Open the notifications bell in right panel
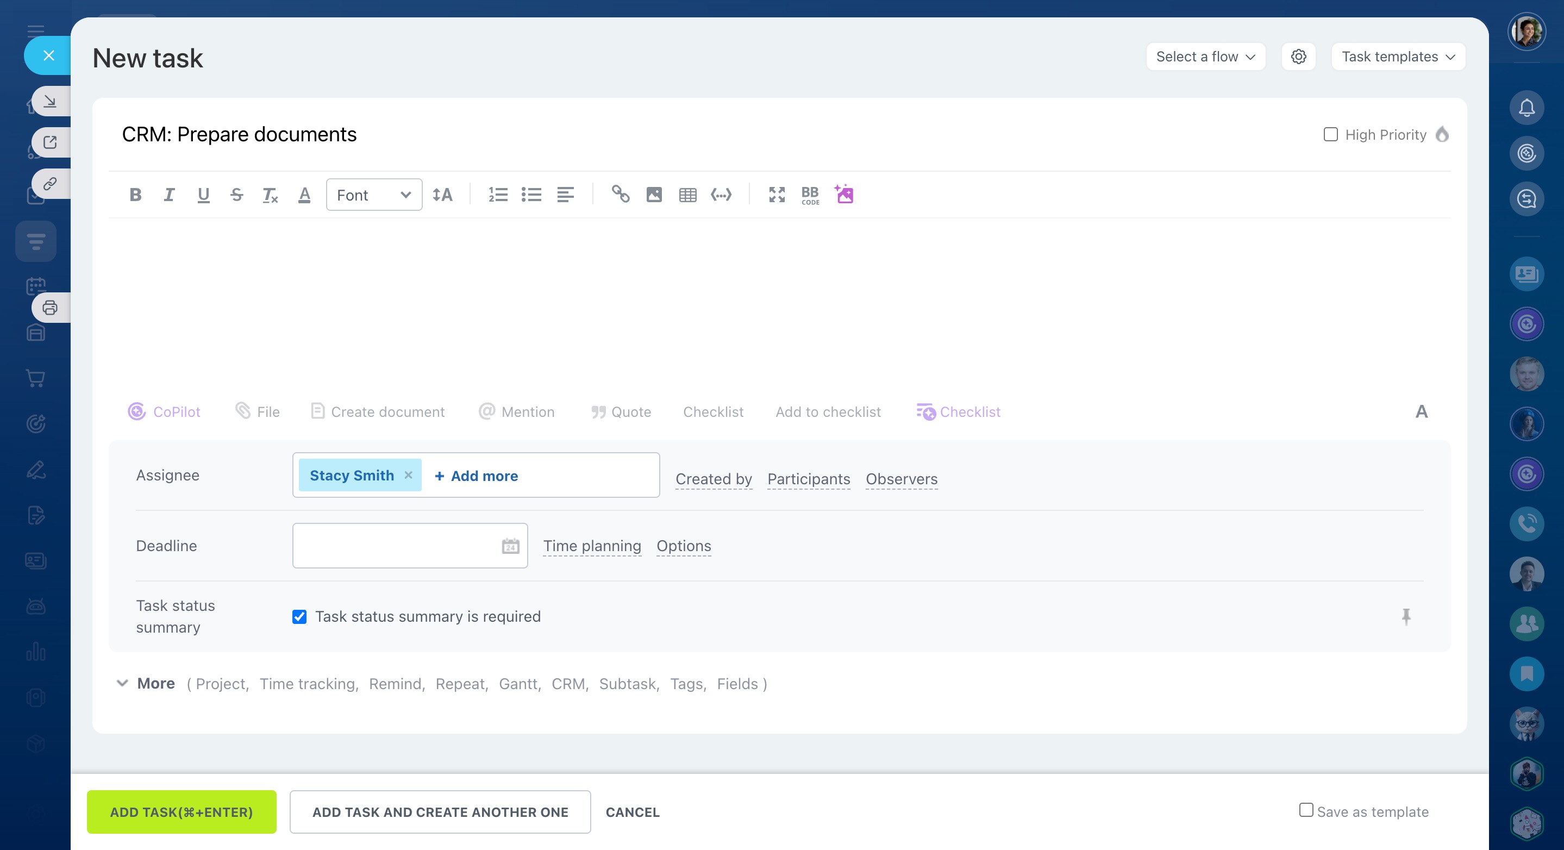Screen dimensions: 1564x850 coord(1527,108)
